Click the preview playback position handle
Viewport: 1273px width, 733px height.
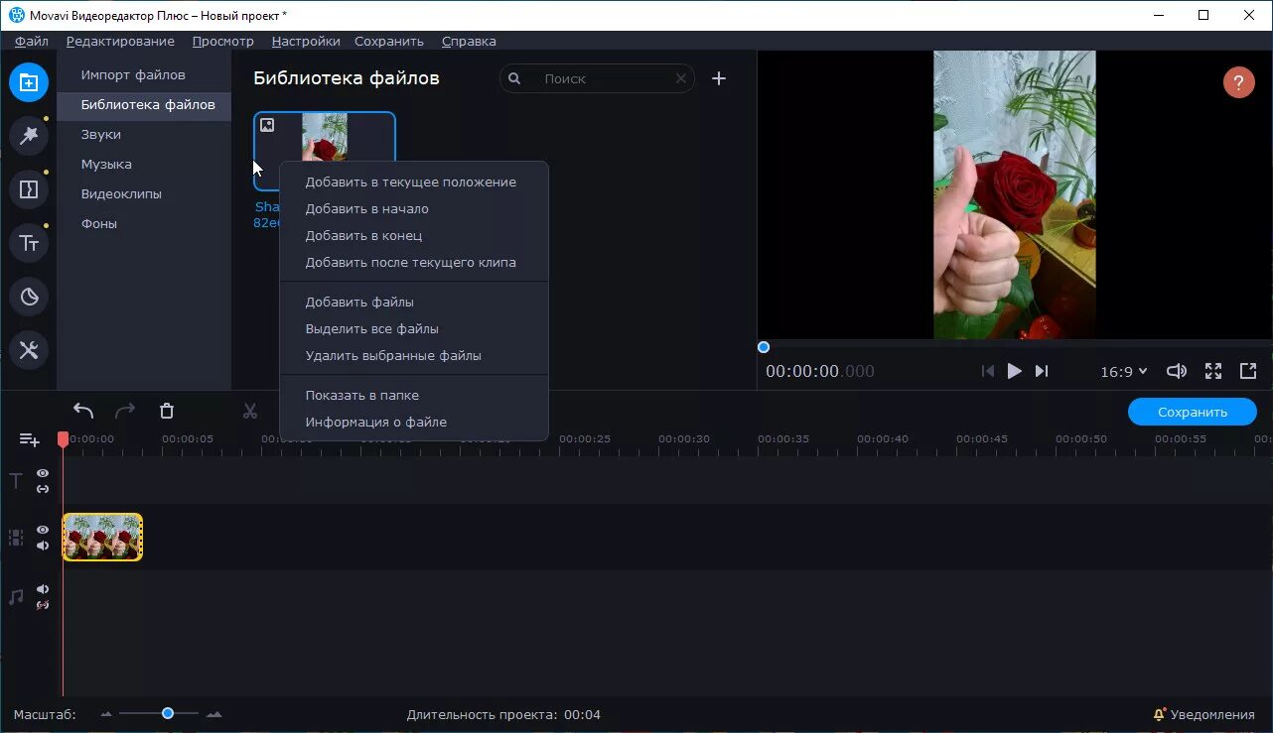click(x=763, y=347)
